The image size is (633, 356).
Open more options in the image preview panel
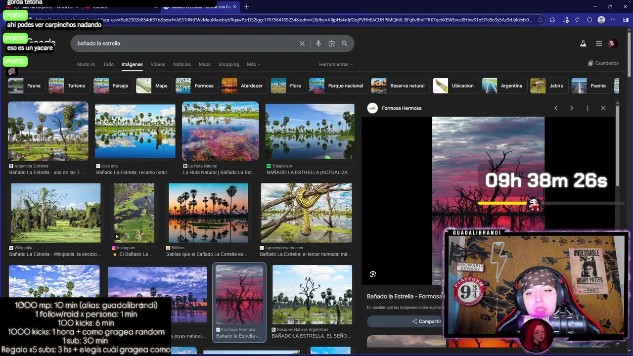(588, 108)
